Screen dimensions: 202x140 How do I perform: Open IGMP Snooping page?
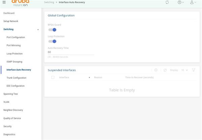14,62
